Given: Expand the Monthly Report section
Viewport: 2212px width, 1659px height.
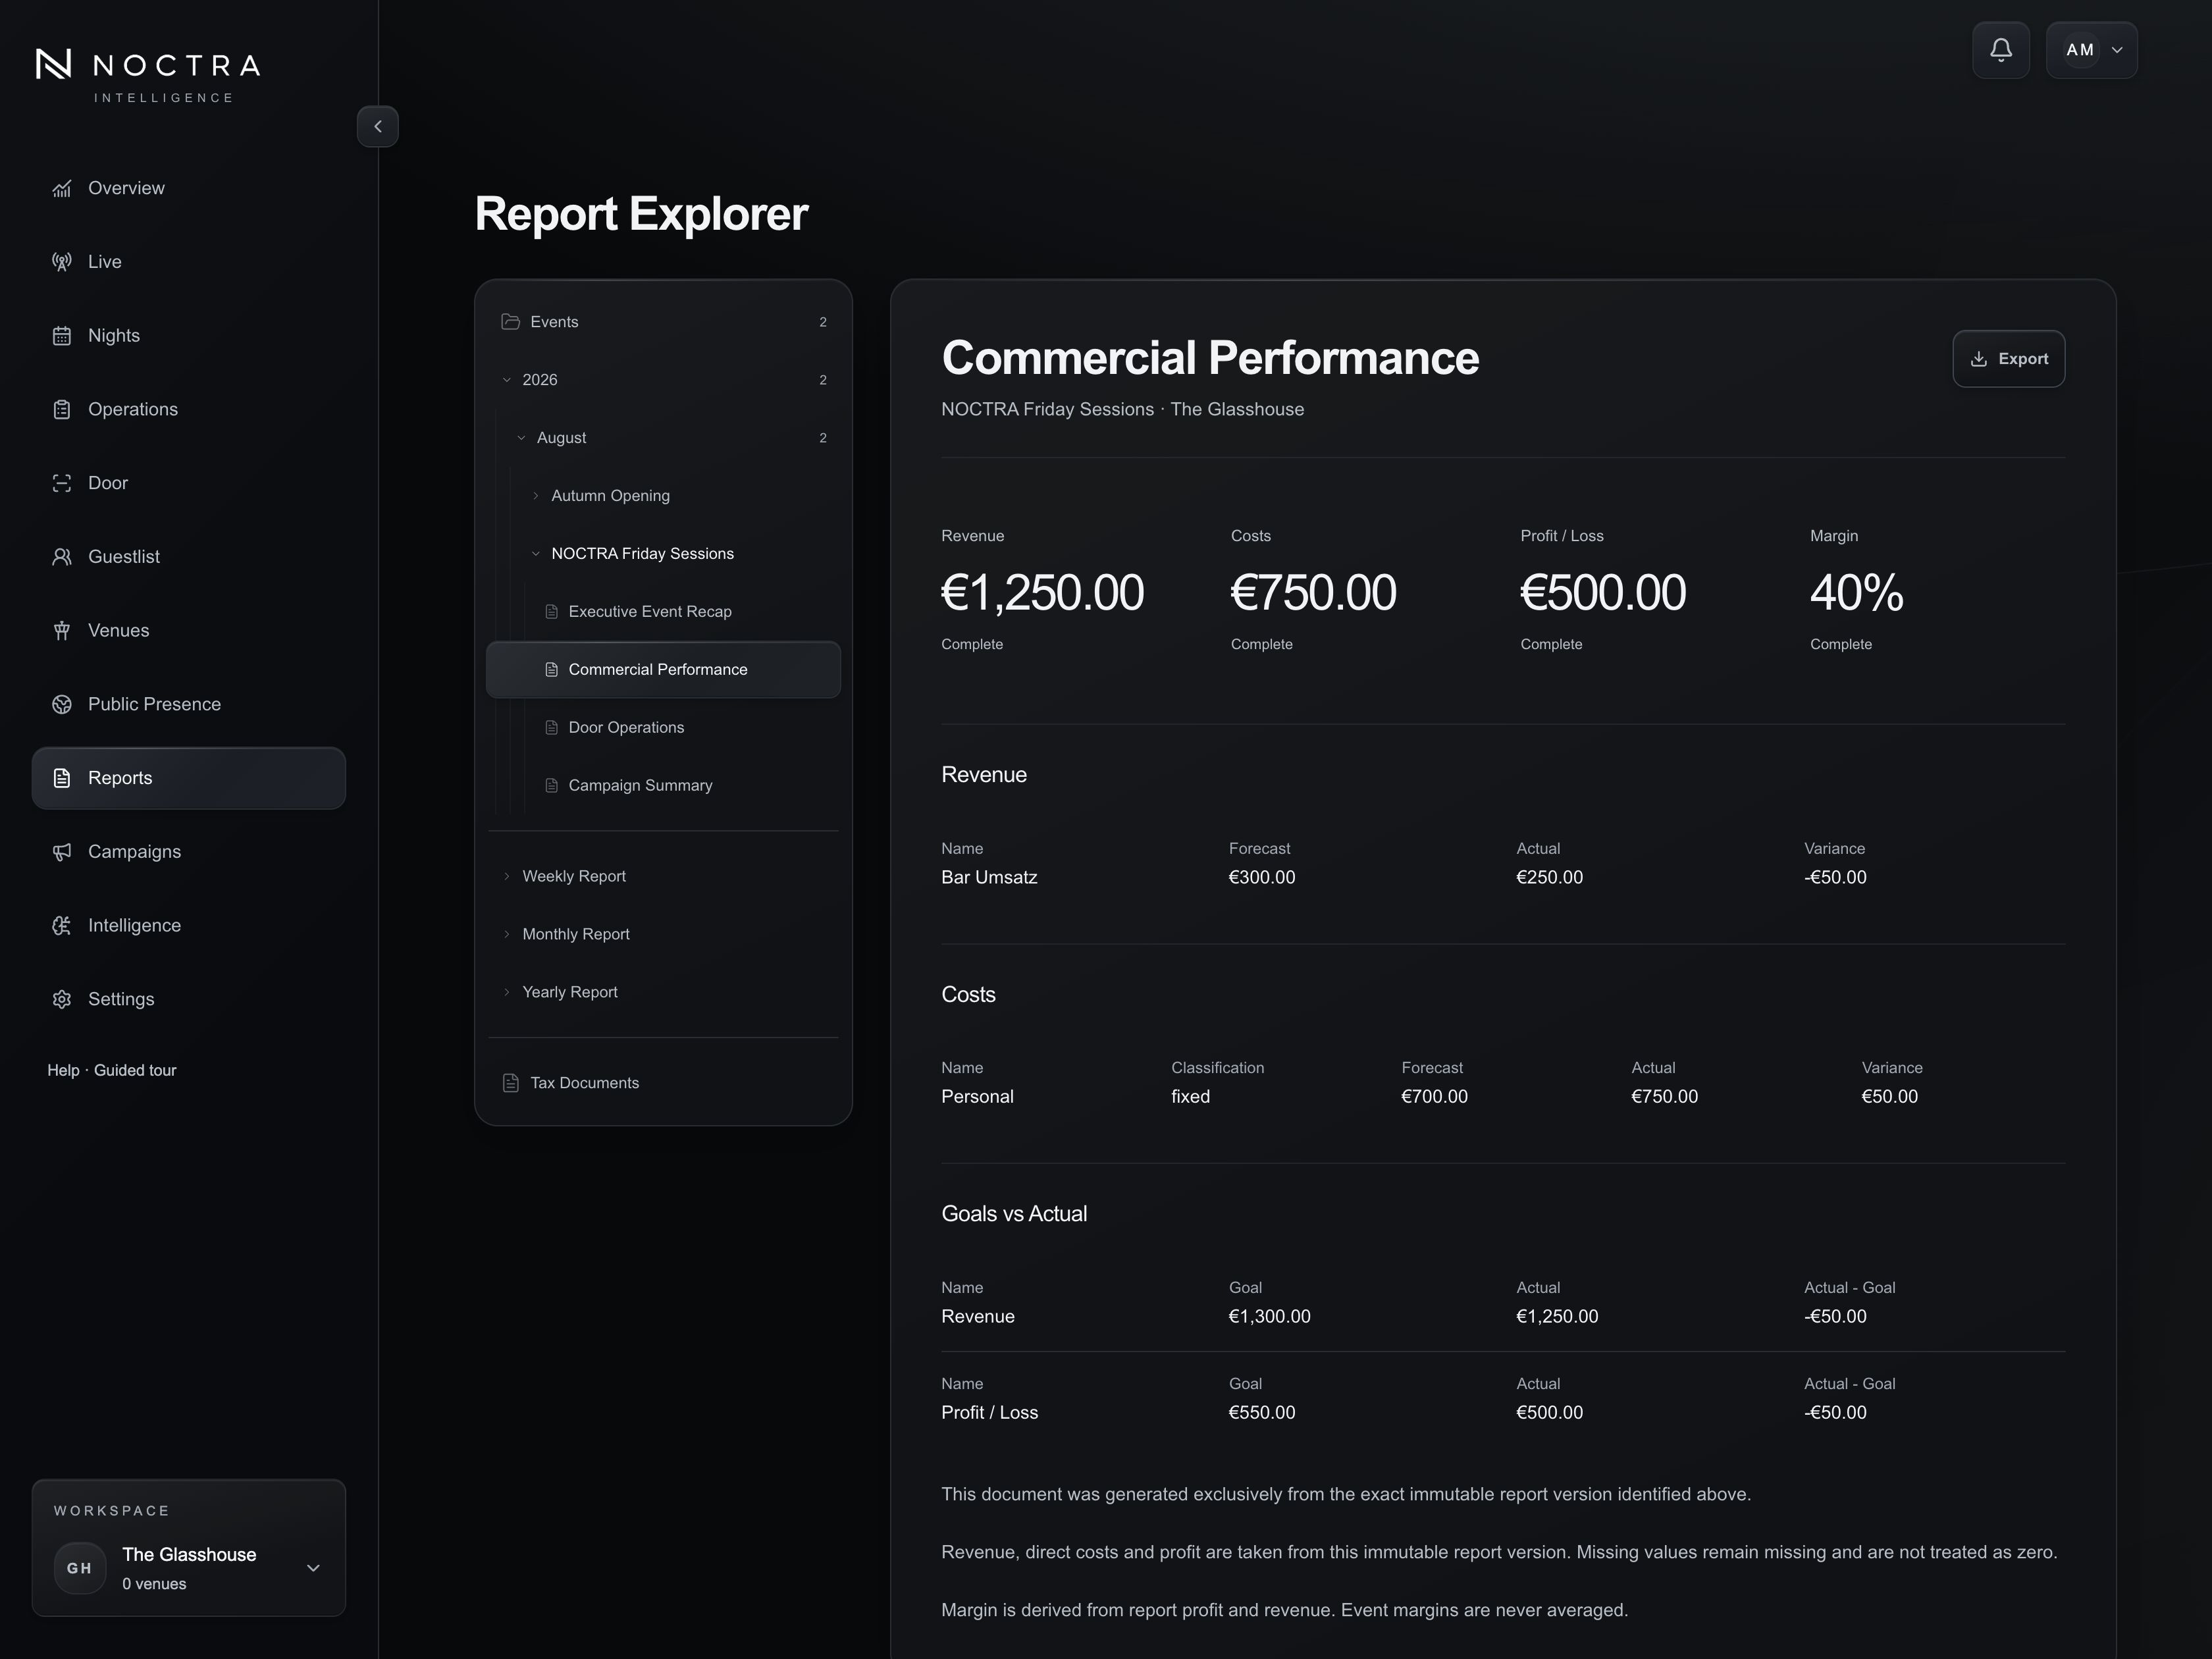Looking at the screenshot, I should pos(663,934).
